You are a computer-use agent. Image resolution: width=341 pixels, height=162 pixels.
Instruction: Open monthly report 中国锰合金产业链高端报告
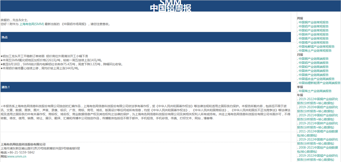pos(316,79)
